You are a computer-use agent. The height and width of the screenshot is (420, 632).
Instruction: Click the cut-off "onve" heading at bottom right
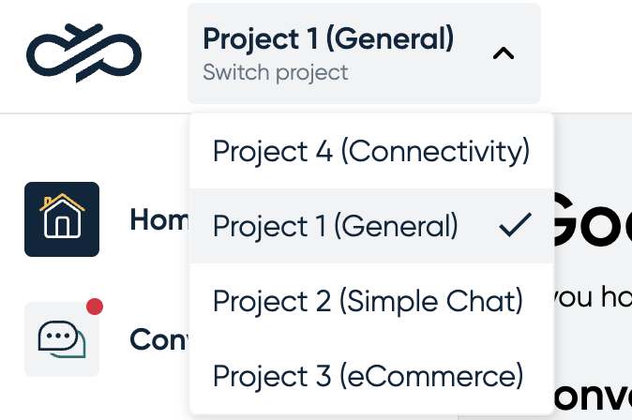click(594, 397)
